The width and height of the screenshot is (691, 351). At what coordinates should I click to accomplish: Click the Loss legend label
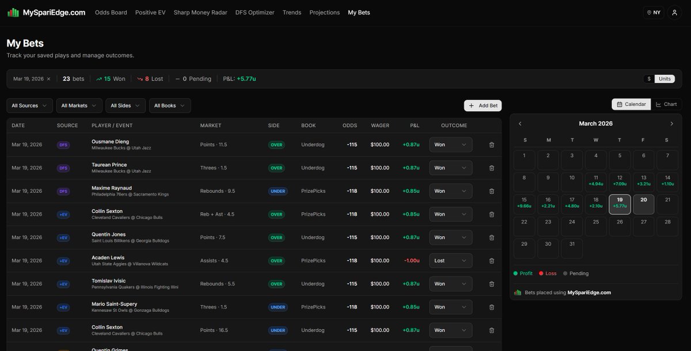click(x=547, y=273)
